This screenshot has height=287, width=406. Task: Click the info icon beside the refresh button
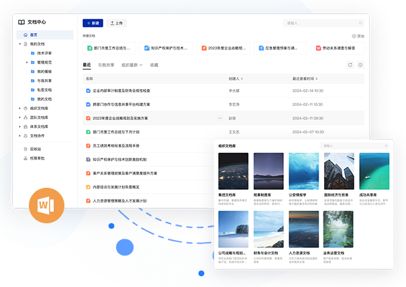pos(360,65)
